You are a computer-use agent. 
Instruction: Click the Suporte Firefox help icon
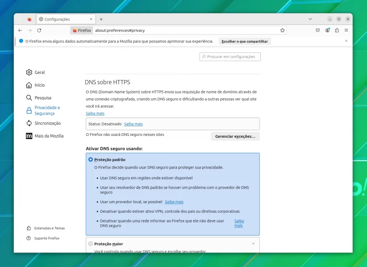click(28, 238)
